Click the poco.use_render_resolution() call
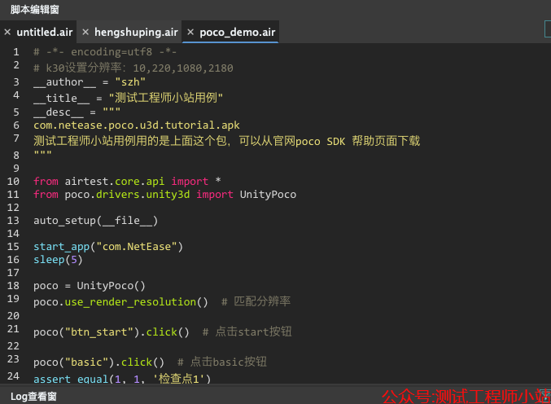The width and height of the screenshot is (551, 404). [120, 301]
